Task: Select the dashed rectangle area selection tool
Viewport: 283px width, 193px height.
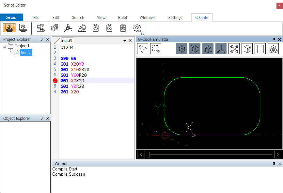Action: point(156,49)
